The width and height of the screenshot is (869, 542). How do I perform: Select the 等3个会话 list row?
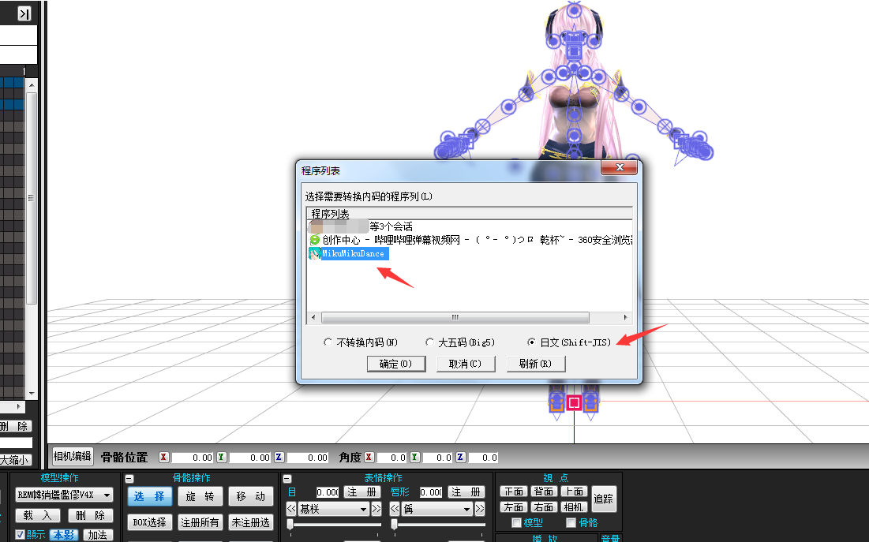[x=361, y=226]
